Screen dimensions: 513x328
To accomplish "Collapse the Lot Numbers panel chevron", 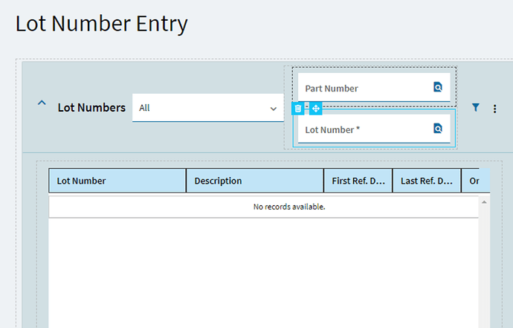I will click(x=42, y=103).
